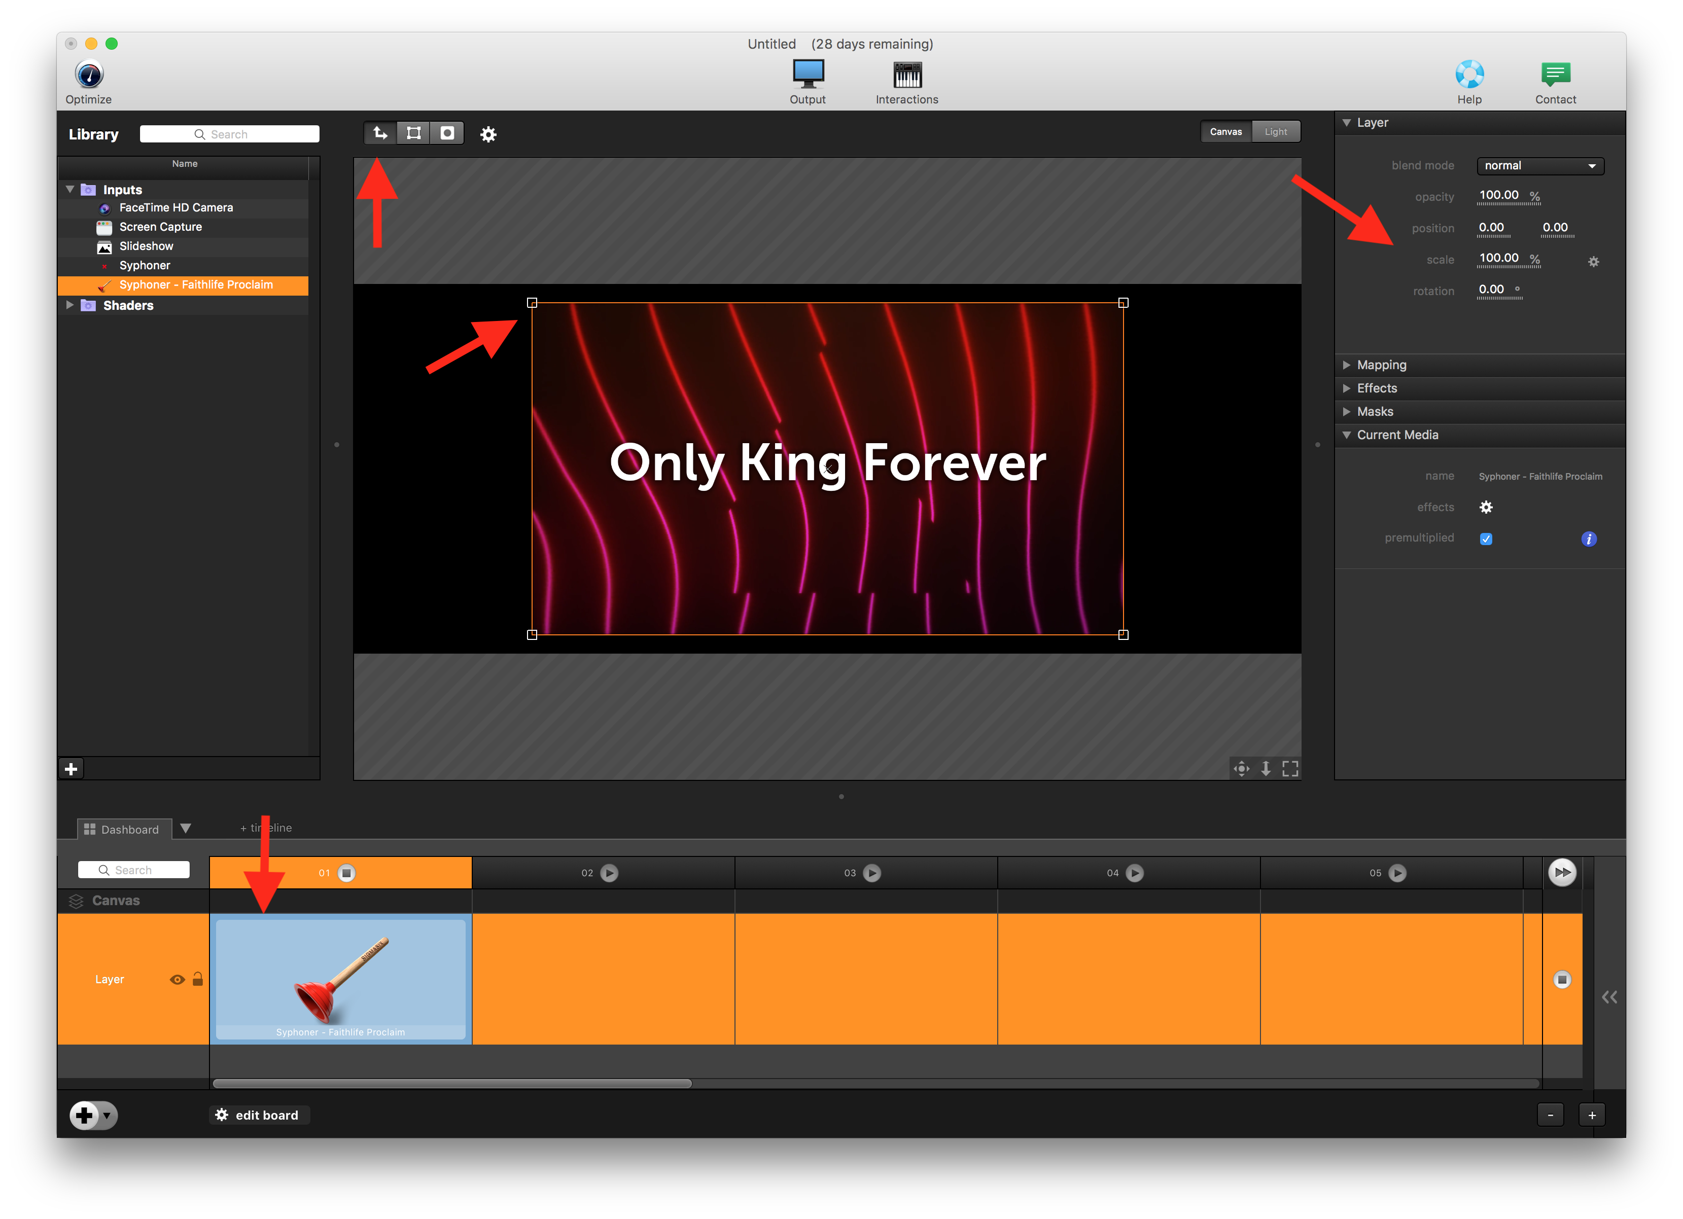Viewport: 1683px width, 1219px height.
Task: Open canvas settings gear icon
Action: (488, 134)
